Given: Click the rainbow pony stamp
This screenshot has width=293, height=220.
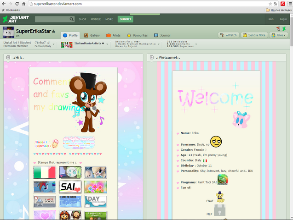Looking at the screenshot, I should (x=45, y=187).
